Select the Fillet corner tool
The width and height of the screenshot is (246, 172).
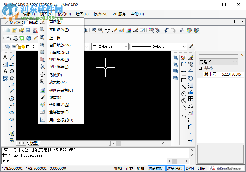pos(191,126)
